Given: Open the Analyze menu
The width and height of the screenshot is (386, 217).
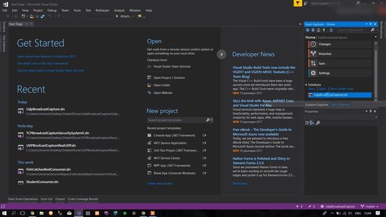Looking at the screenshot, I should pyautogui.click(x=119, y=10).
